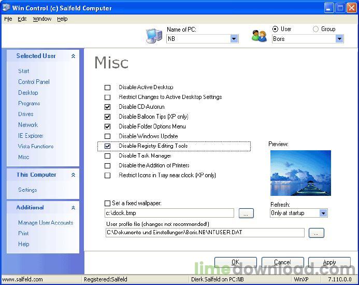Select the Group radio button

(315, 29)
